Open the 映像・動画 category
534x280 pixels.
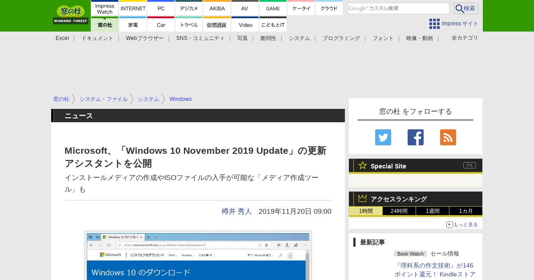click(x=420, y=38)
